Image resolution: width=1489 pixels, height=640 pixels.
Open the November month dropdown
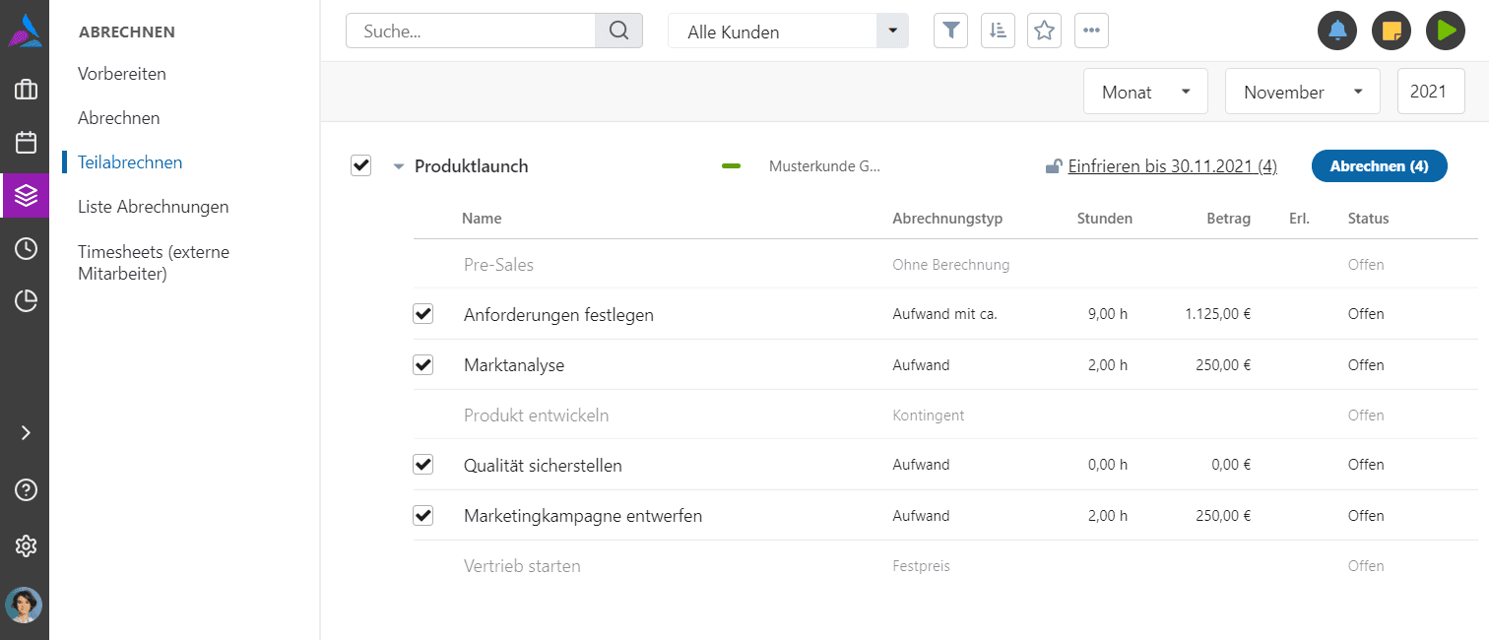coord(1303,92)
